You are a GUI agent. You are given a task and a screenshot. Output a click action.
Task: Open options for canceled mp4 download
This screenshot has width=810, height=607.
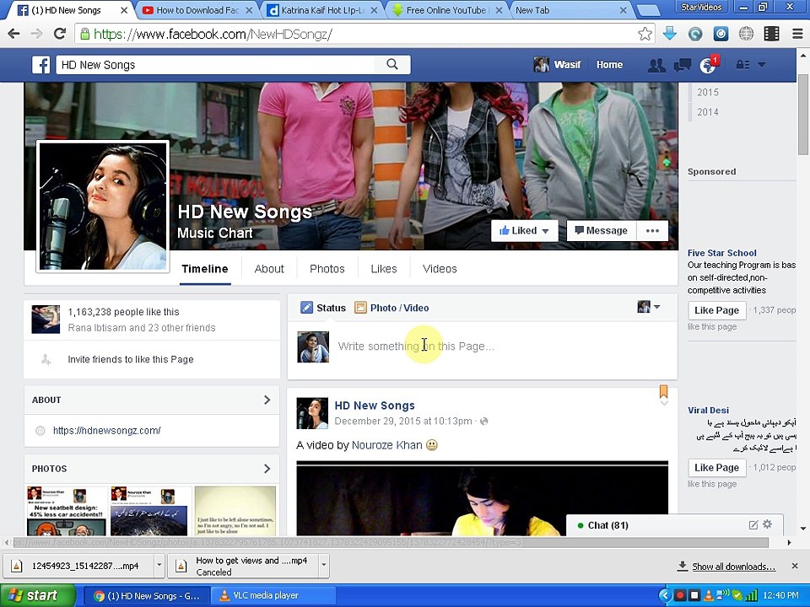[x=324, y=566]
